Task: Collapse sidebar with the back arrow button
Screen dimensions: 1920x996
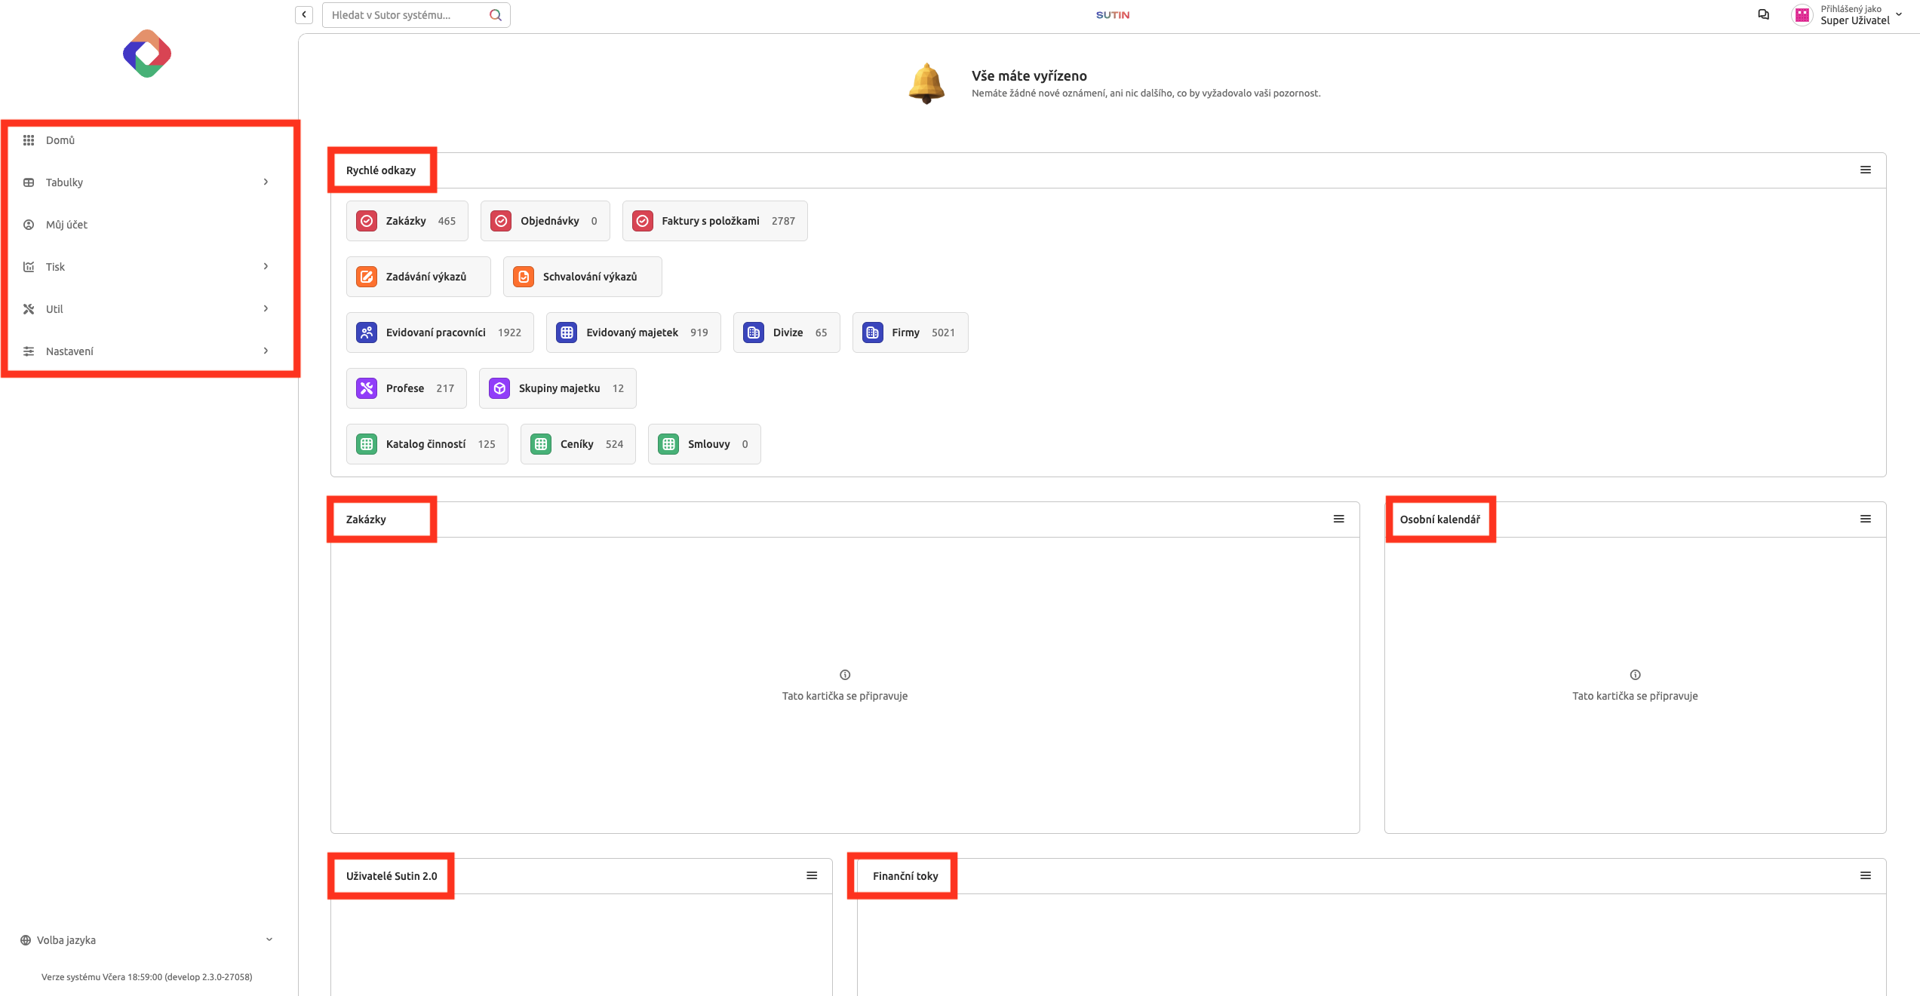Action: tap(304, 14)
